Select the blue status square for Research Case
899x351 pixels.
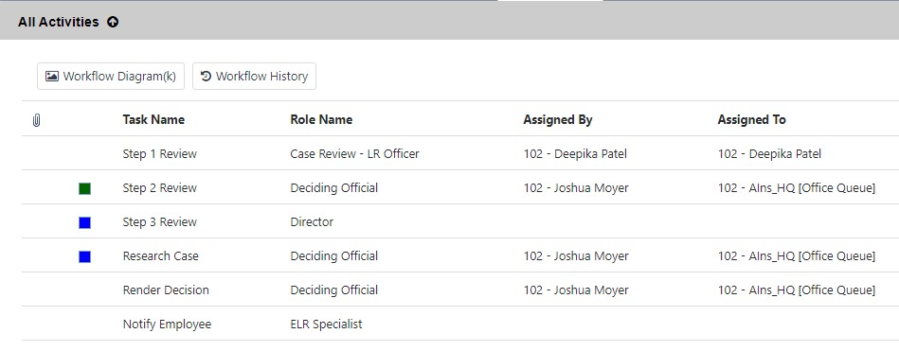click(85, 257)
